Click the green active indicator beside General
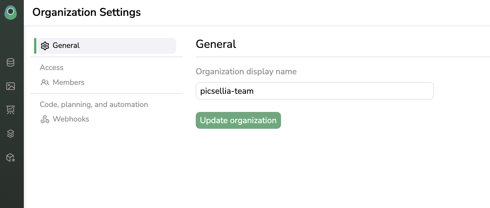This screenshot has height=208, width=490. [x=35, y=46]
